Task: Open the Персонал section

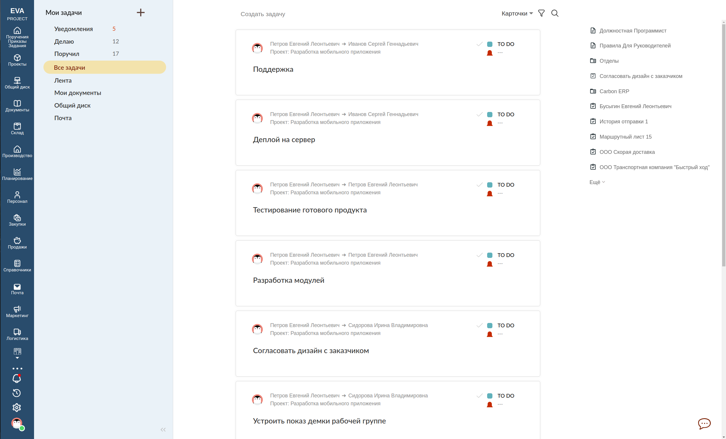Action: [x=17, y=197]
